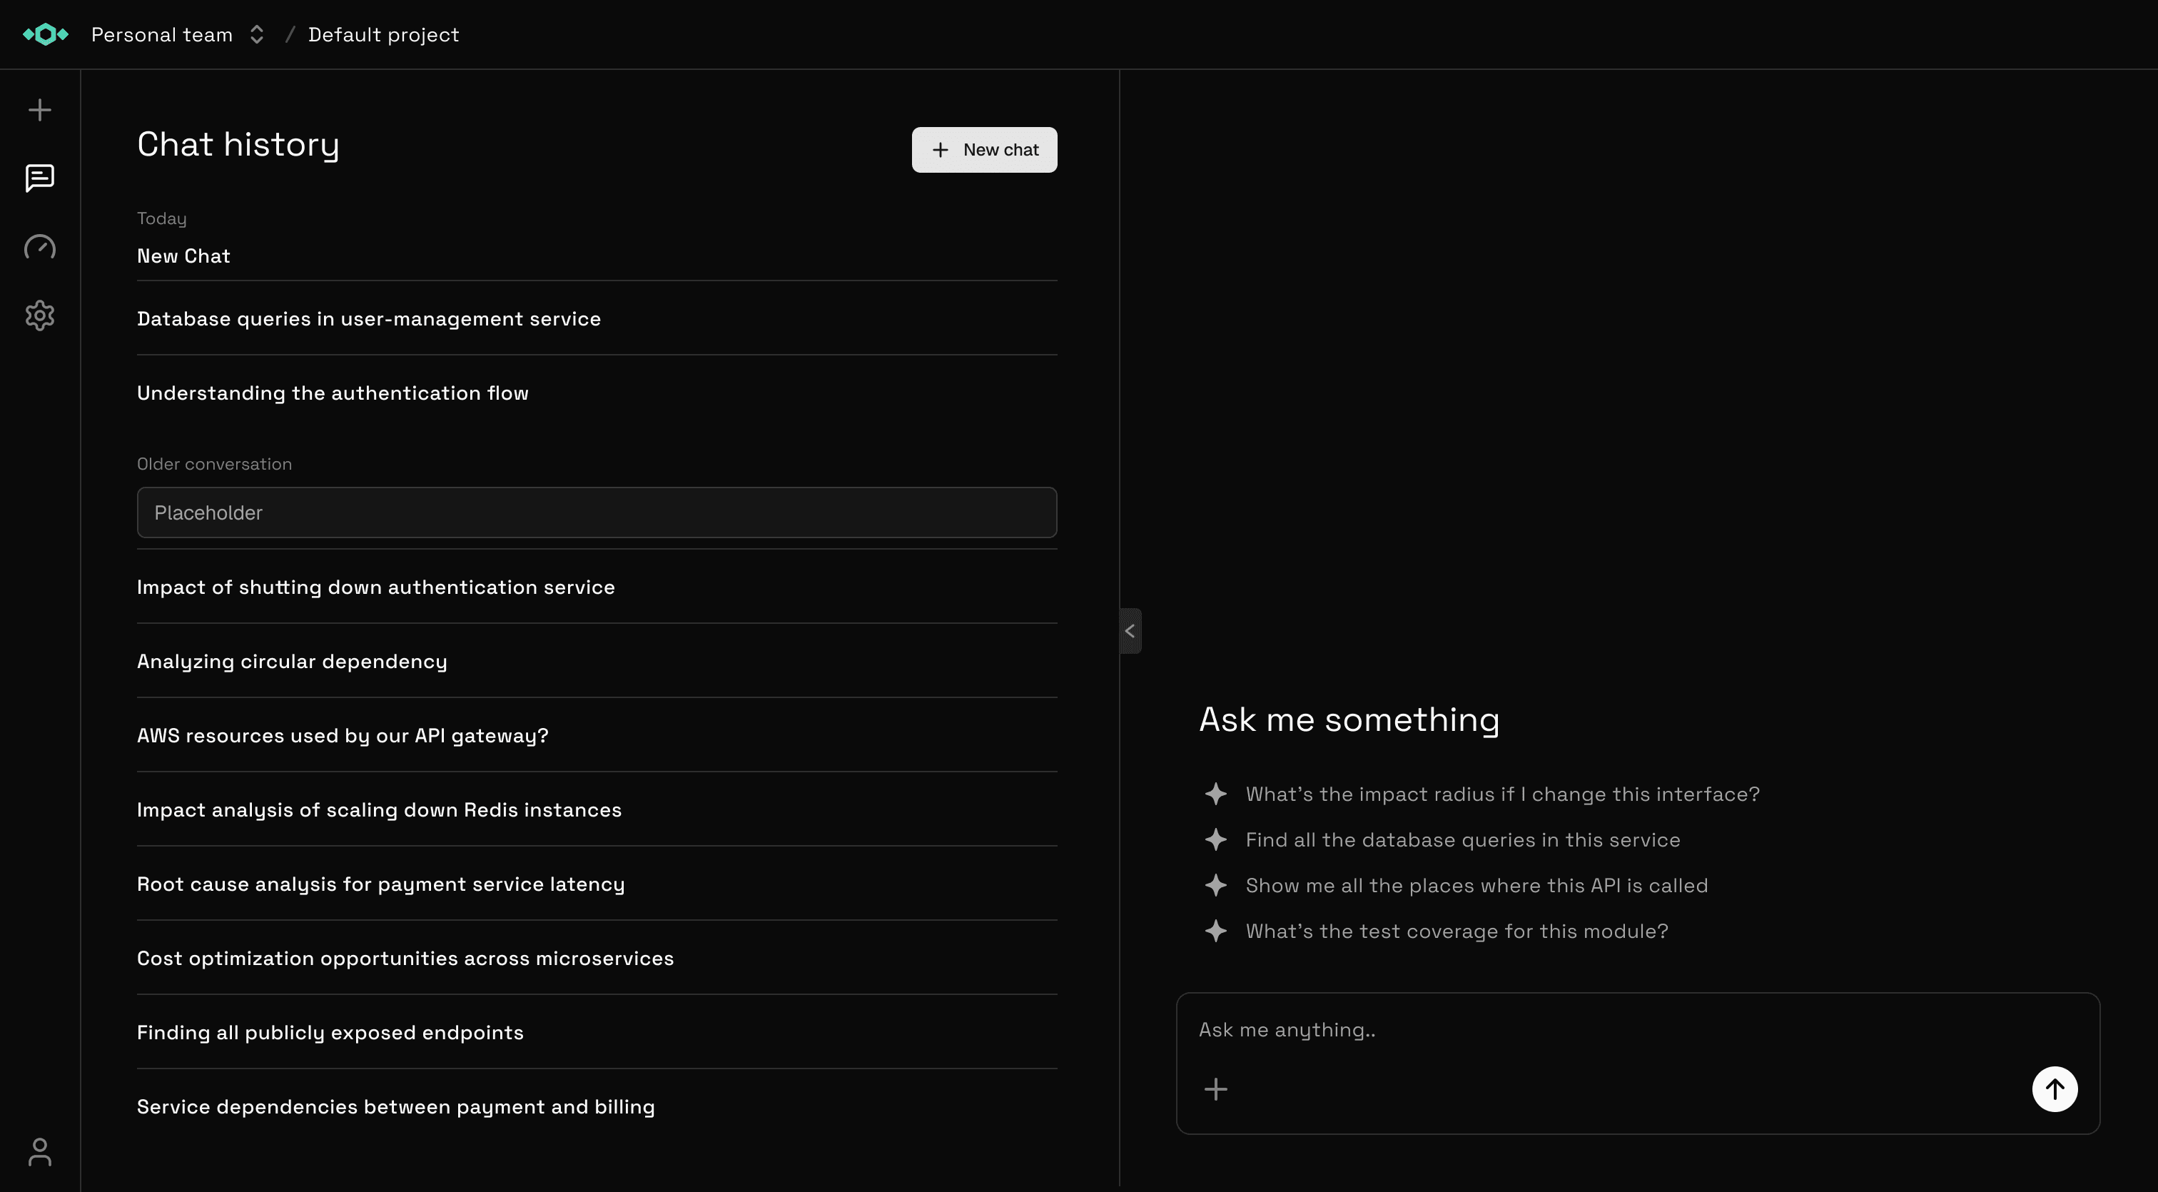The height and width of the screenshot is (1192, 2158).
Task: Send the message with the arrow button
Action: tap(2054, 1088)
